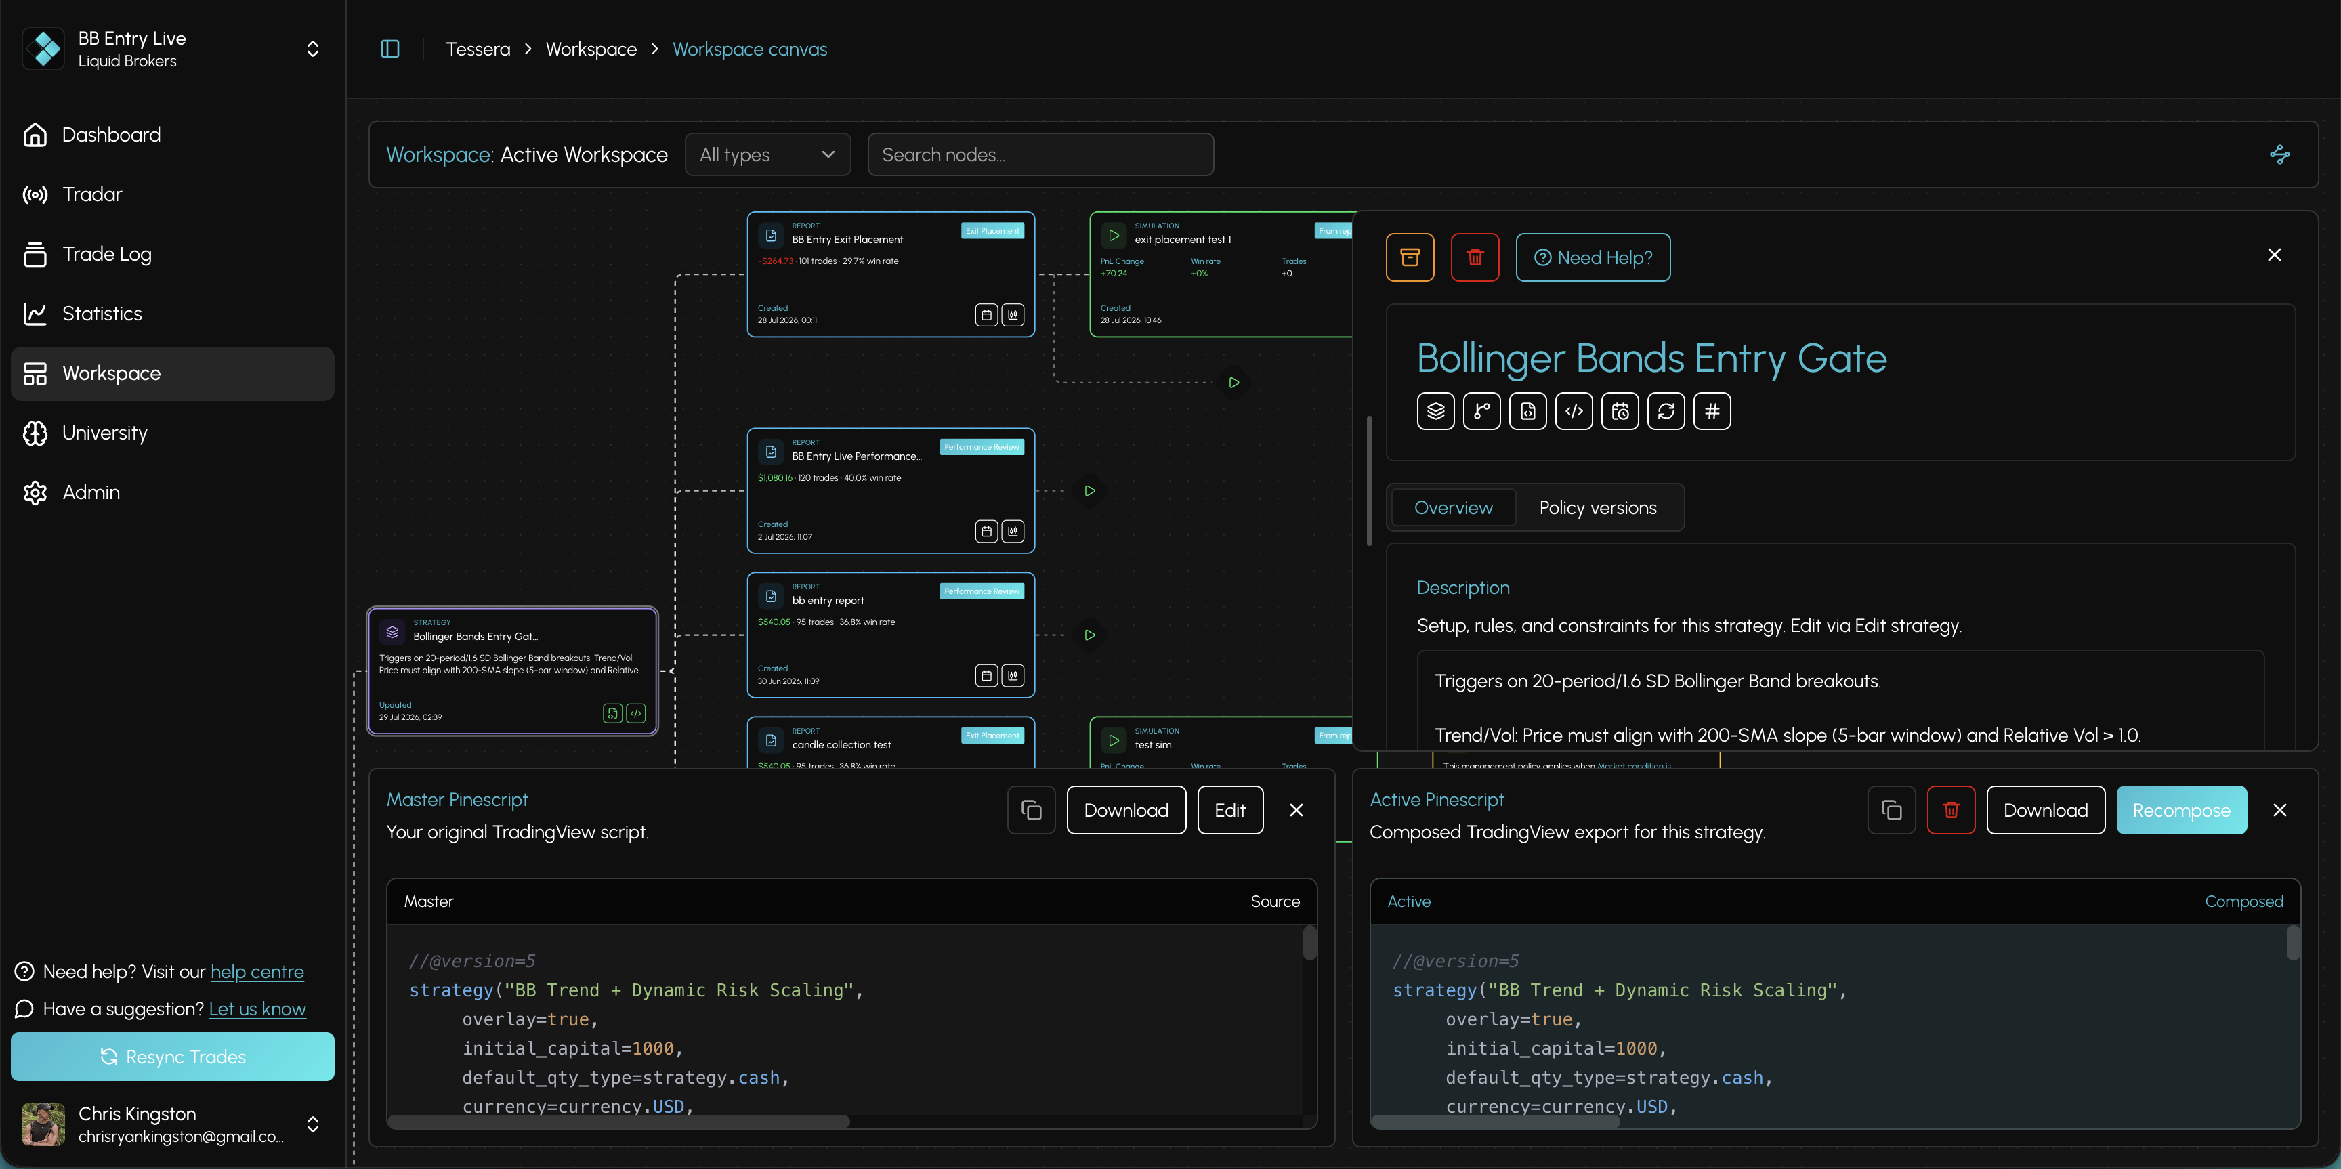The width and height of the screenshot is (2341, 1169).
Task: Expand the BB Entry Live account switcher
Action: (313, 49)
